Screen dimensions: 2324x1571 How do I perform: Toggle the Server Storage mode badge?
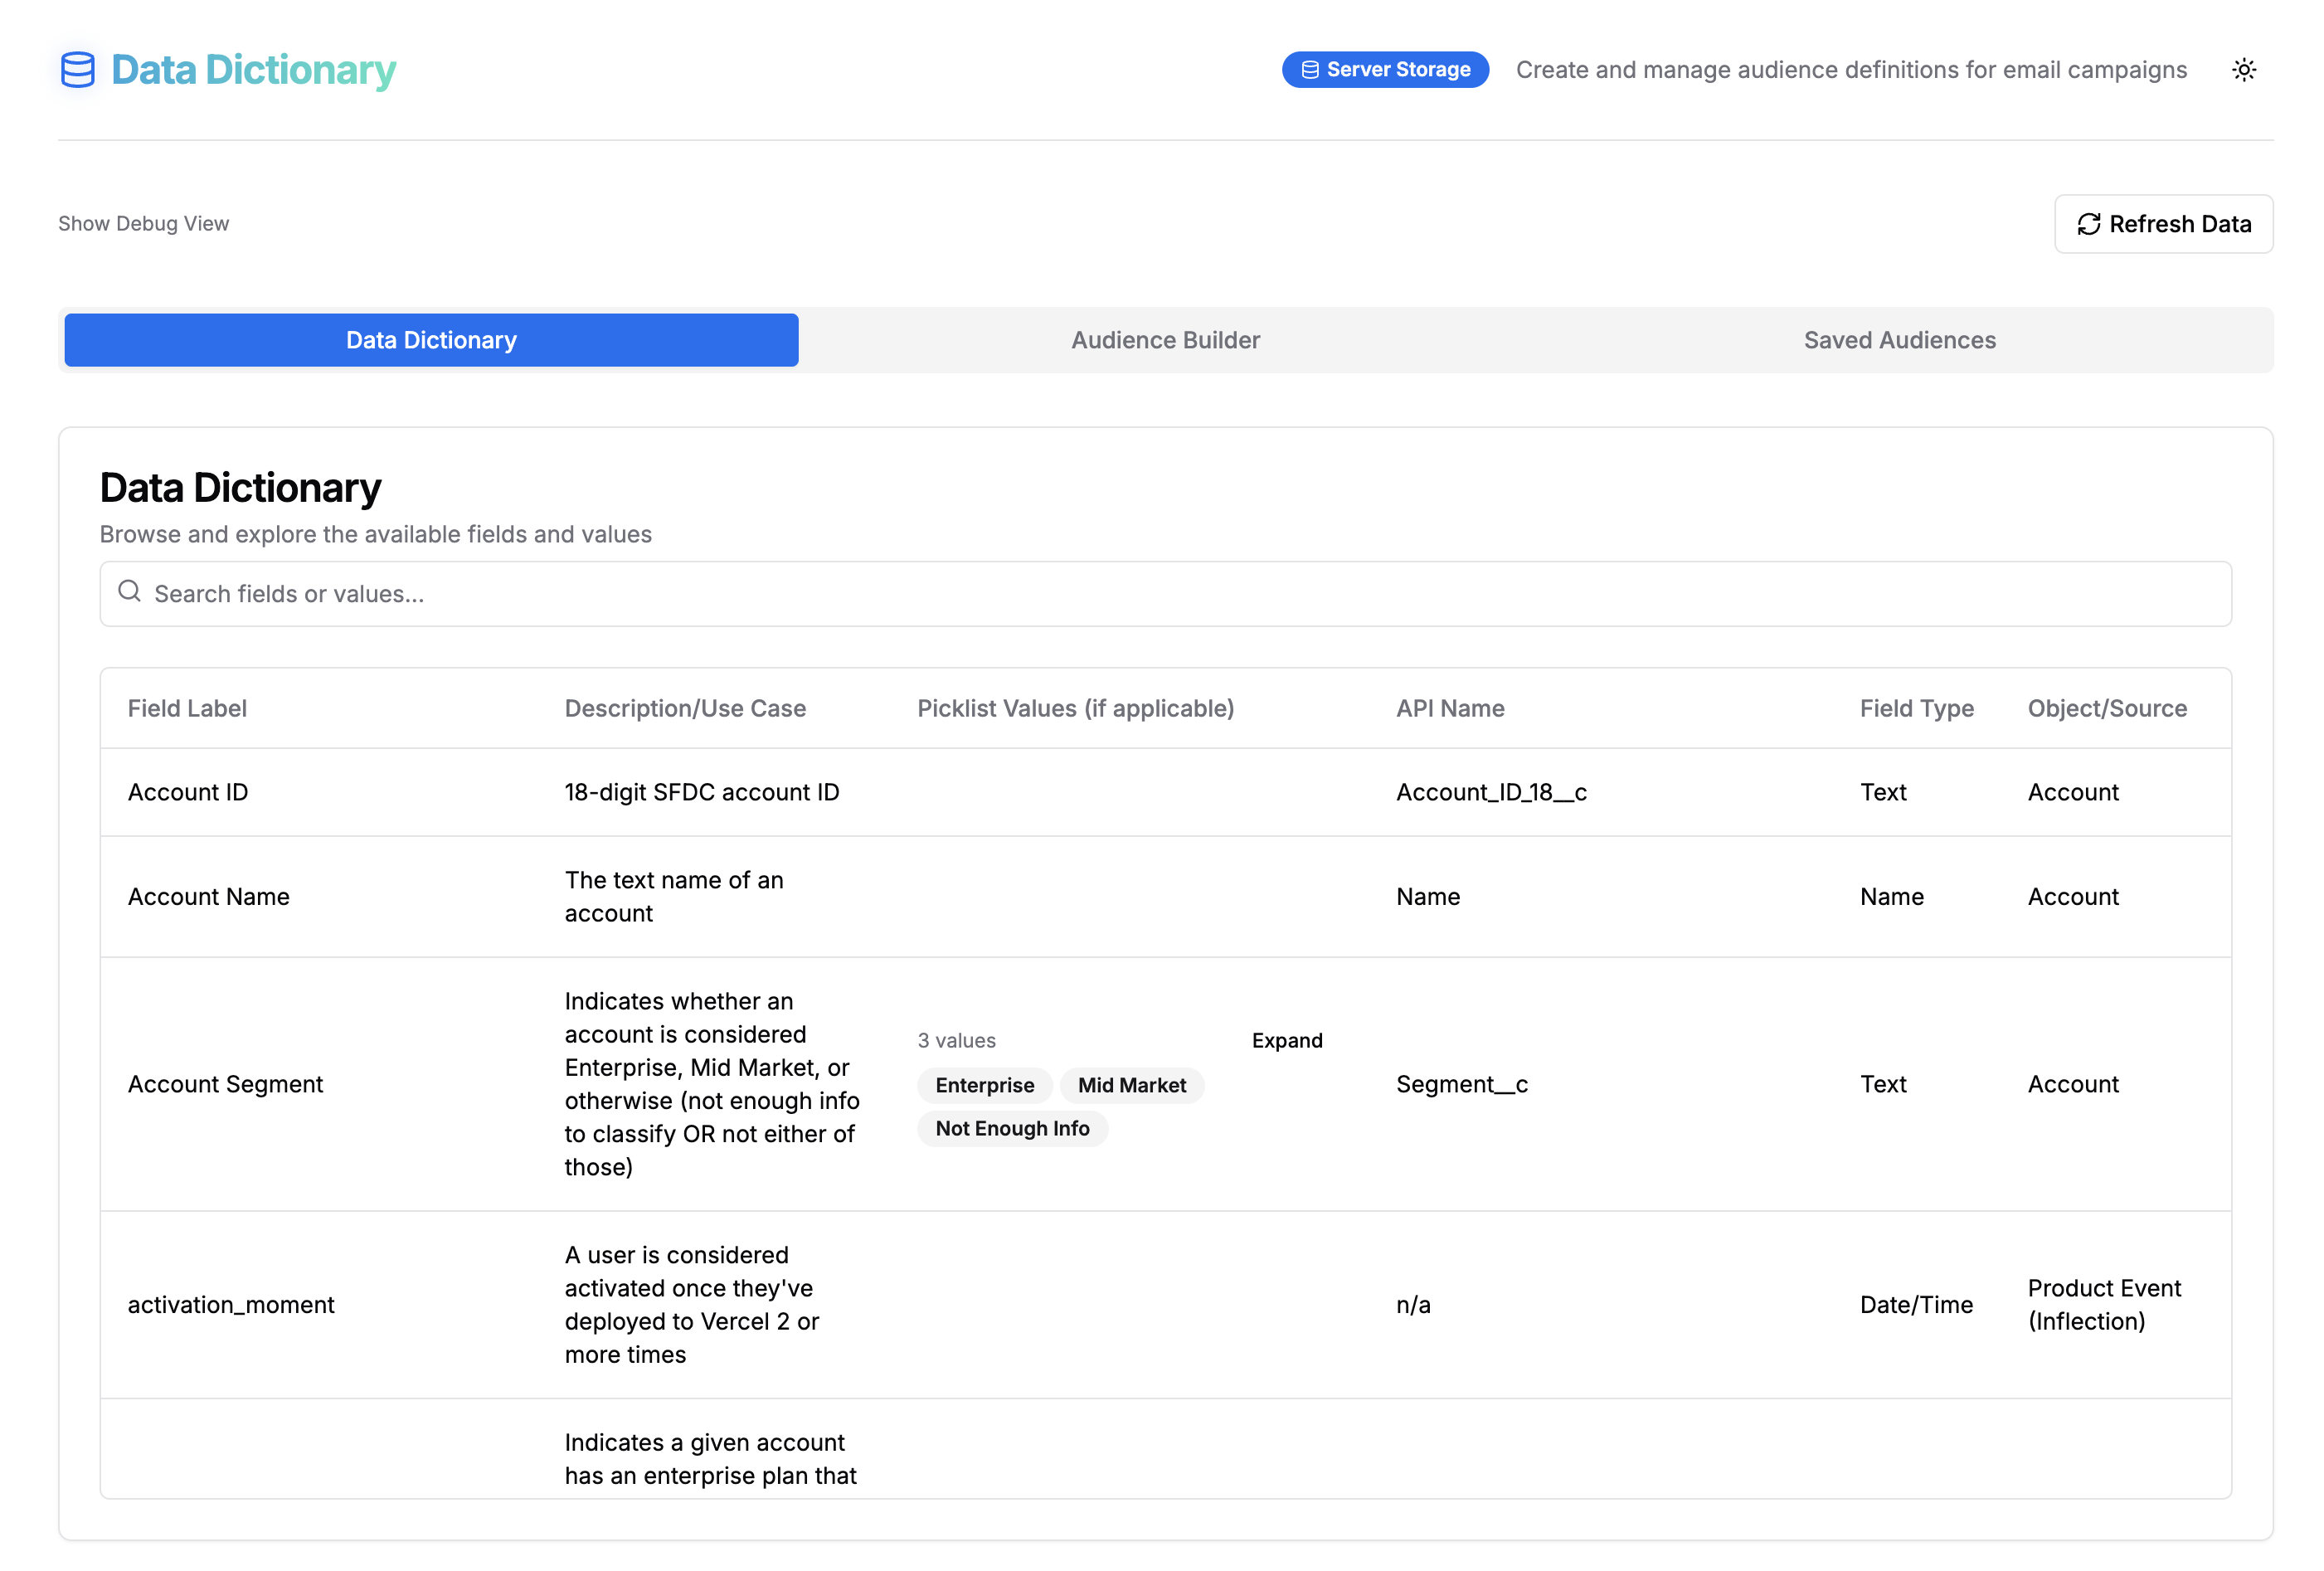pyautogui.click(x=1385, y=70)
